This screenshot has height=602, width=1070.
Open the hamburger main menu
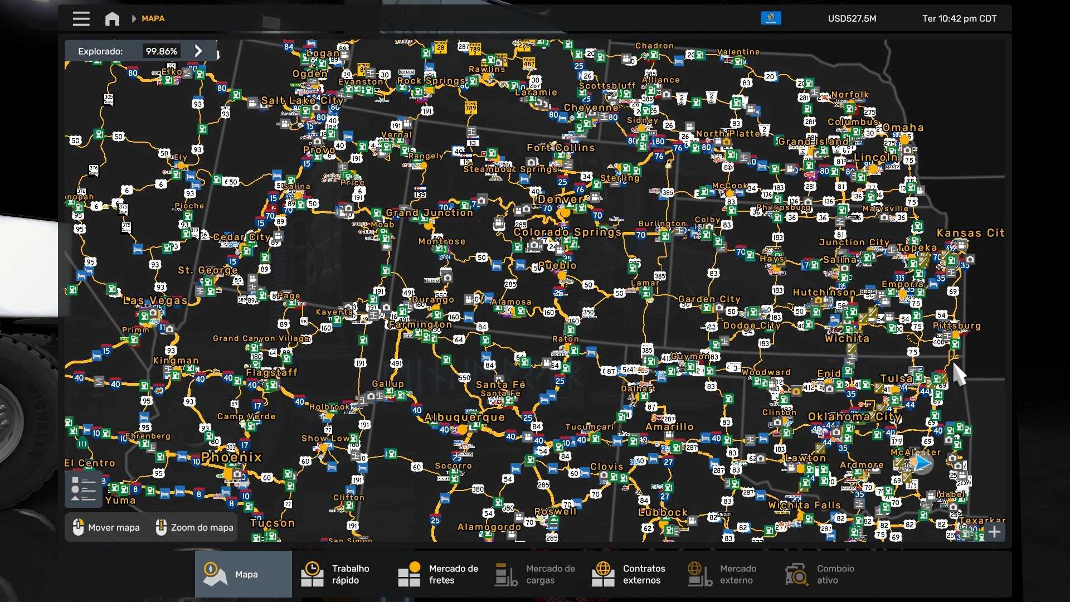pyautogui.click(x=81, y=18)
